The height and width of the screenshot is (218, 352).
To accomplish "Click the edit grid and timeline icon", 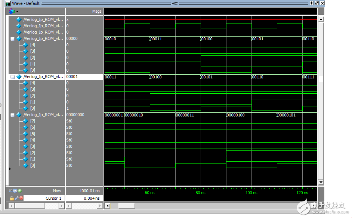I will (x=15, y=191).
